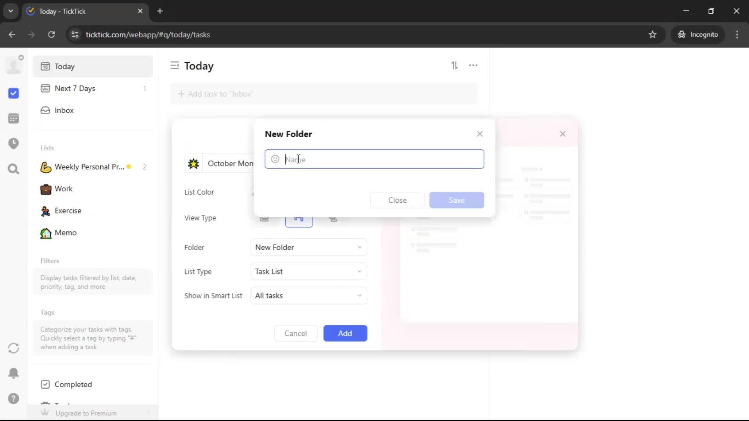Open Next 7 Days in sidebar
Viewport: 749px width, 421px height.
pos(75,88)
